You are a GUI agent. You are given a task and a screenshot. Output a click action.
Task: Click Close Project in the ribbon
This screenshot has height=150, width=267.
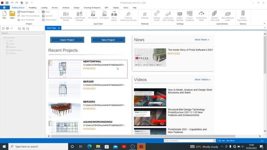(x=49, y=20)
